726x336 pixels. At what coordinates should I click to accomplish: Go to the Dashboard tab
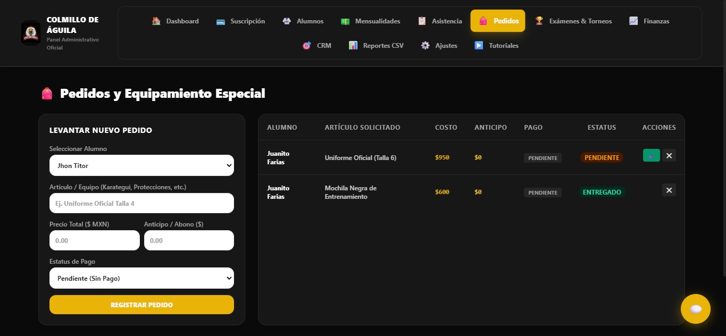[x=176, y=21]
